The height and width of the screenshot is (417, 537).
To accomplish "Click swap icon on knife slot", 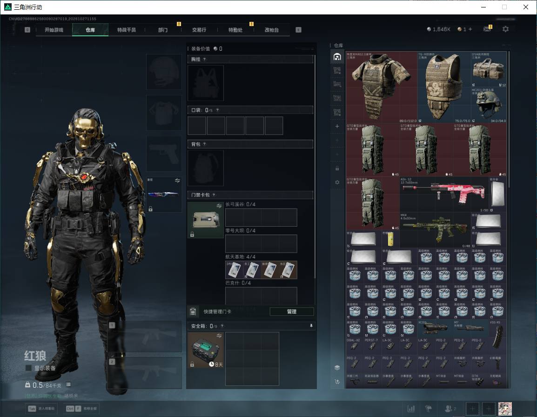I will click(x=177, y=181).
